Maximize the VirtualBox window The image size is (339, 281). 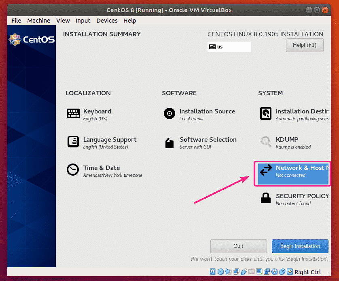click(x=317, y=10)
